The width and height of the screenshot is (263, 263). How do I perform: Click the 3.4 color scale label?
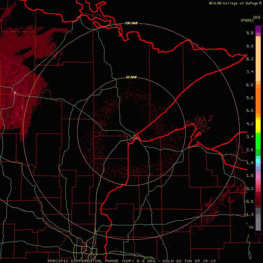click(250, 137)
